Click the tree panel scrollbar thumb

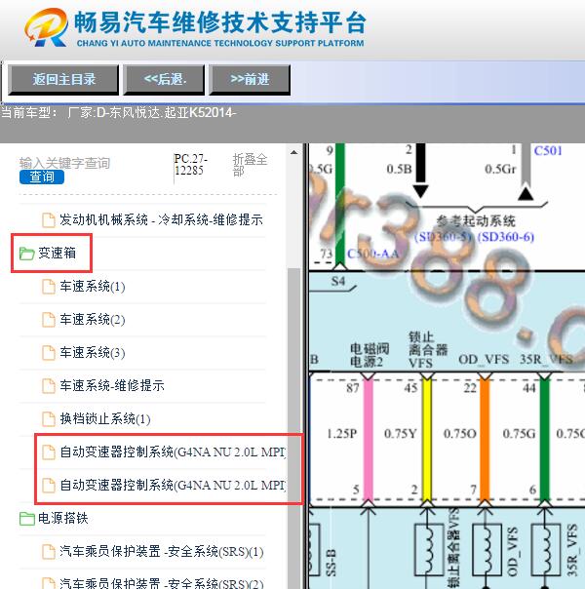[294, 428]
